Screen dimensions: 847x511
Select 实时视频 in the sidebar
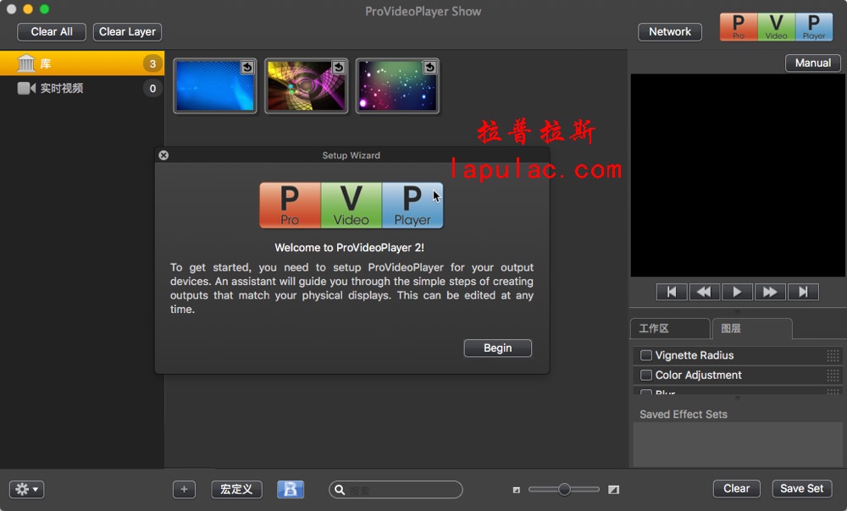point(62,88)
